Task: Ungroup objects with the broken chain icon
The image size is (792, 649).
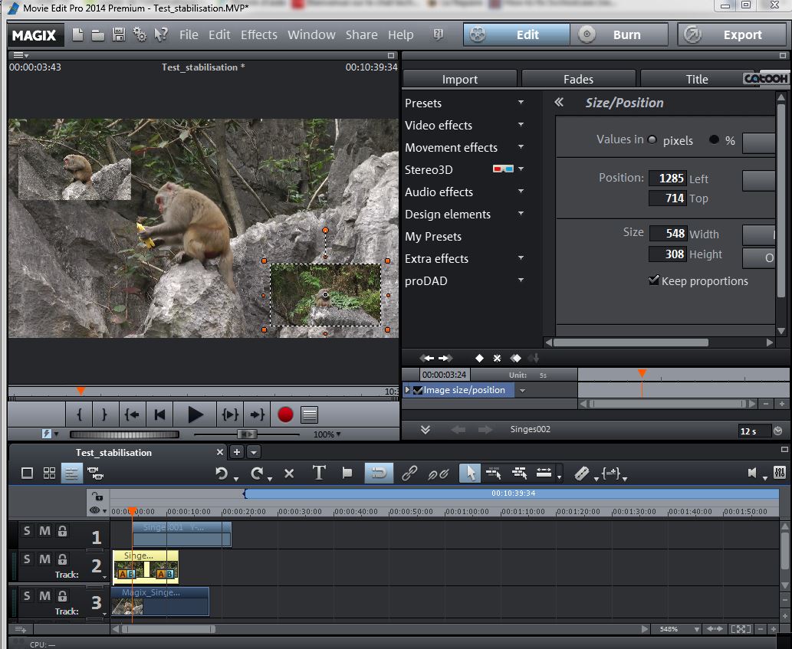Action: tap(438, 474)
